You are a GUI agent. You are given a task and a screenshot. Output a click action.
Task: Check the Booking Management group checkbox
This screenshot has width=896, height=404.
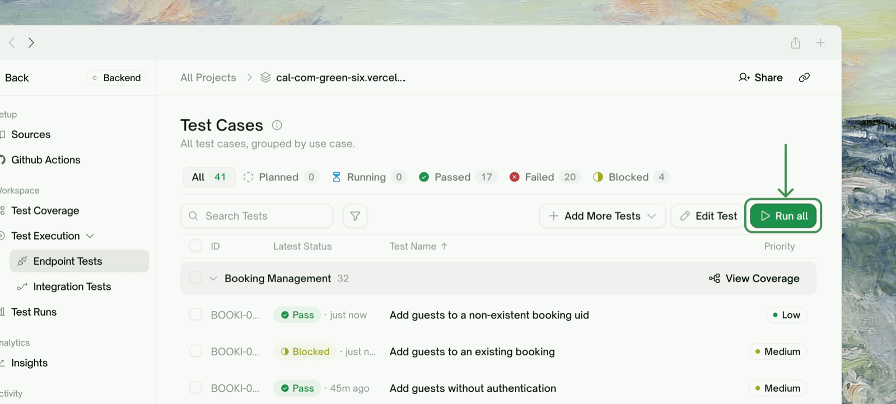[x=195, y=278]
